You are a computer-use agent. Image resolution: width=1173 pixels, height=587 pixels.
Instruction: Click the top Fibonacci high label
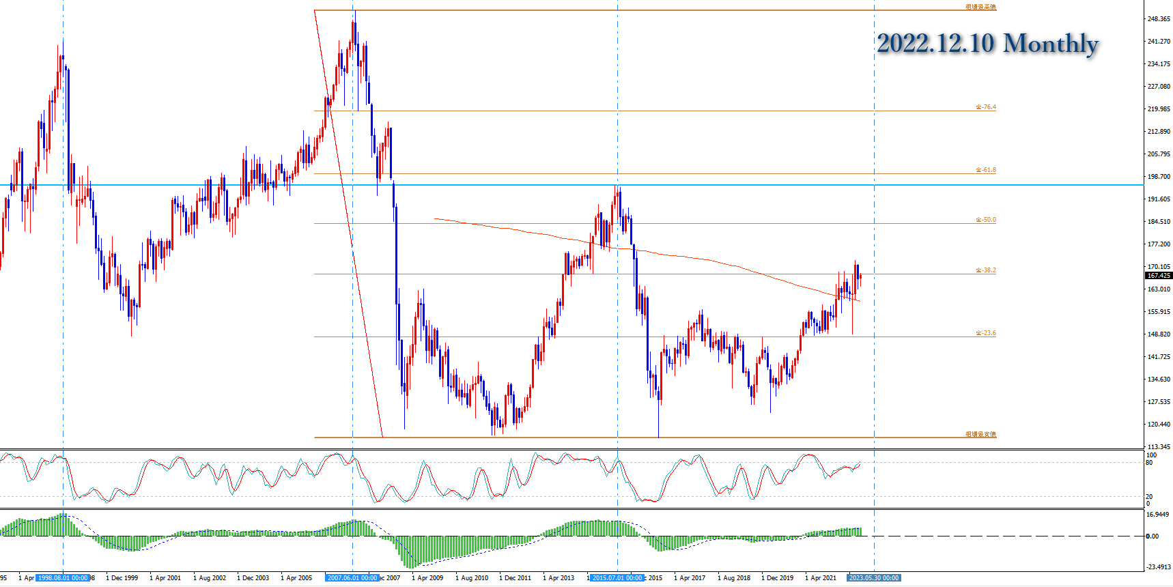coord(980,7)
